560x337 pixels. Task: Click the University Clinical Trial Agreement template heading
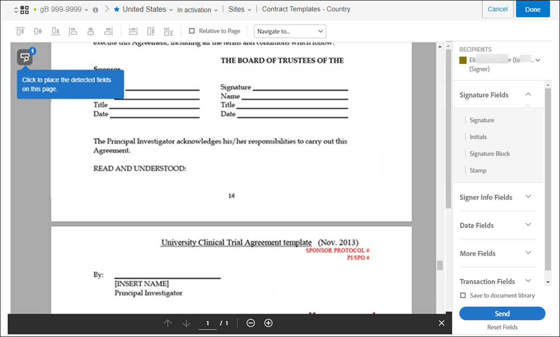(x=236, y=243)
